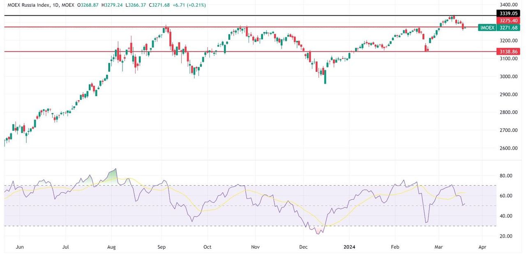Click the "Apr" time axis label
The height and width of the screenshot is (256, 526).
click(x=482, y=247)
